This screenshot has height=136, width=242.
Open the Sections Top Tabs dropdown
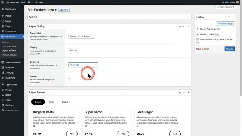[x=83, y=65]
